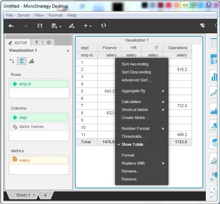Open the Format menu in menu bar

(55, 15)
